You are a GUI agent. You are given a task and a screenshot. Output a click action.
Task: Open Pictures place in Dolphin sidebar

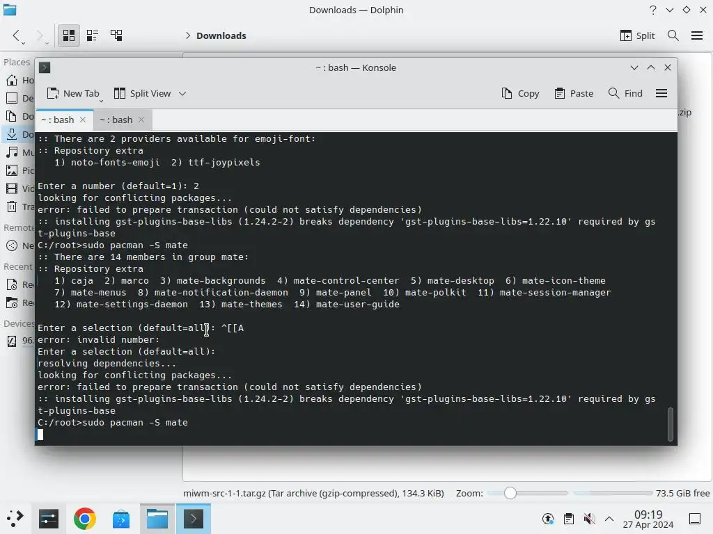19,170
